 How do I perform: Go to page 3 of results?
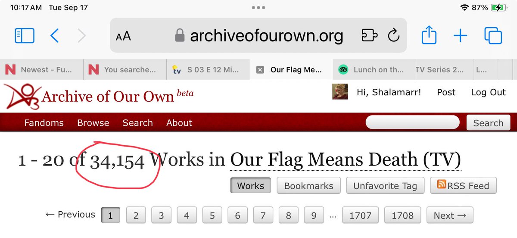[161, 215]
